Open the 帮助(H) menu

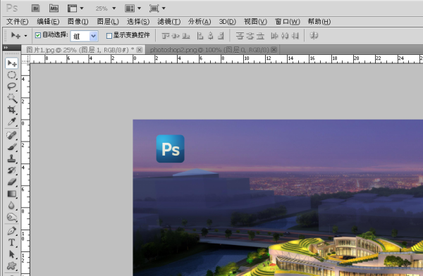[319, 22]
